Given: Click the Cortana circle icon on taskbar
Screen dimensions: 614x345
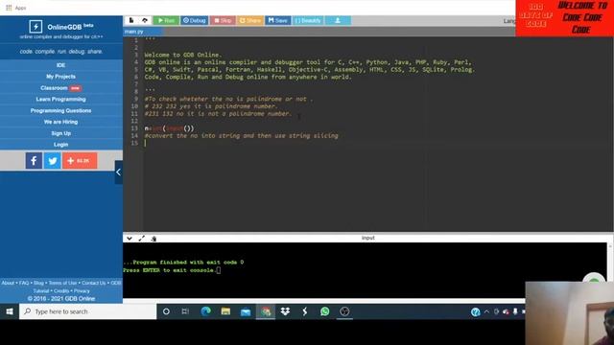Looking at the screenshot, I should (x=166, y=311).
